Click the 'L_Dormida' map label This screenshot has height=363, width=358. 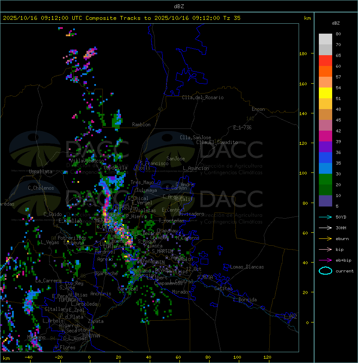(x=245, y=300)
